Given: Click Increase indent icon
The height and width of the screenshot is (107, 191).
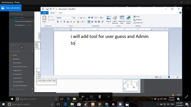Looking at the screenshot, I should pyautogui.click(x=92, y=18).
